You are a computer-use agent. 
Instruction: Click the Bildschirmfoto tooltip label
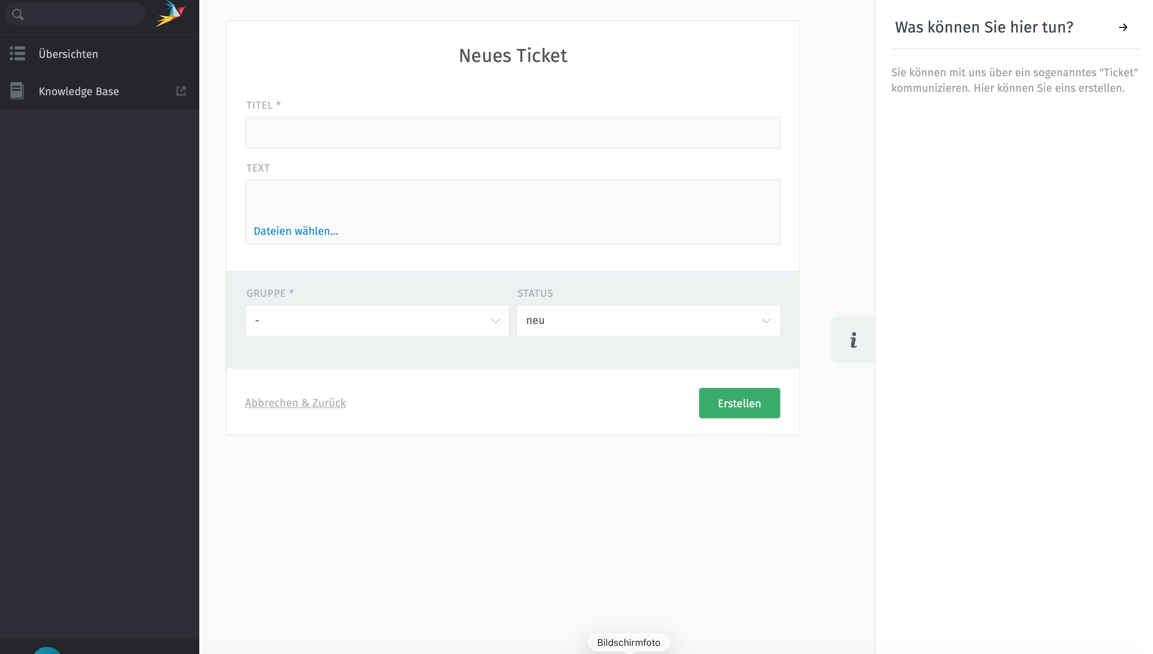[628, 642]
